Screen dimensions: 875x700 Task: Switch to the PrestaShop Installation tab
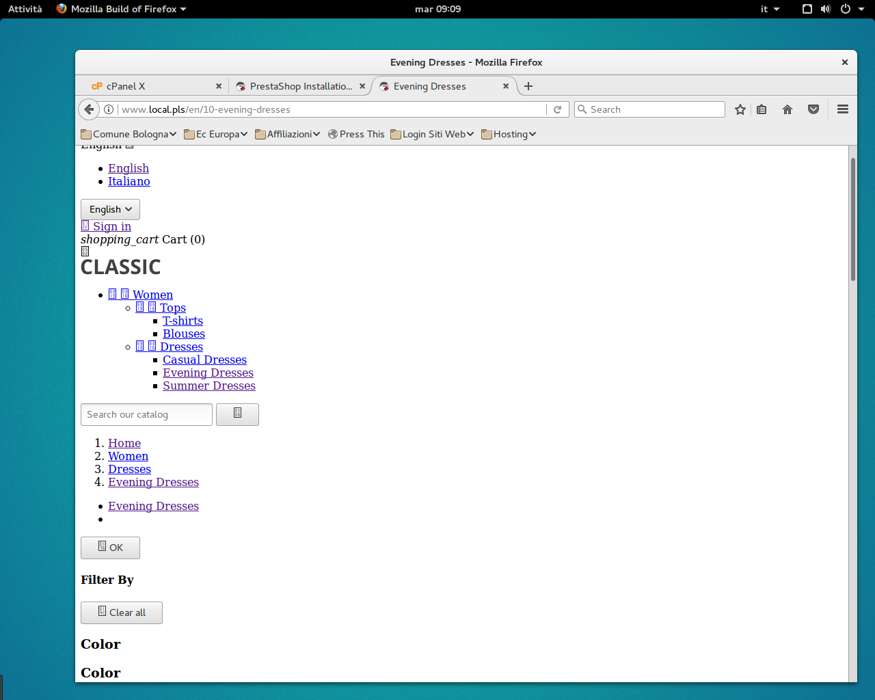299,86
